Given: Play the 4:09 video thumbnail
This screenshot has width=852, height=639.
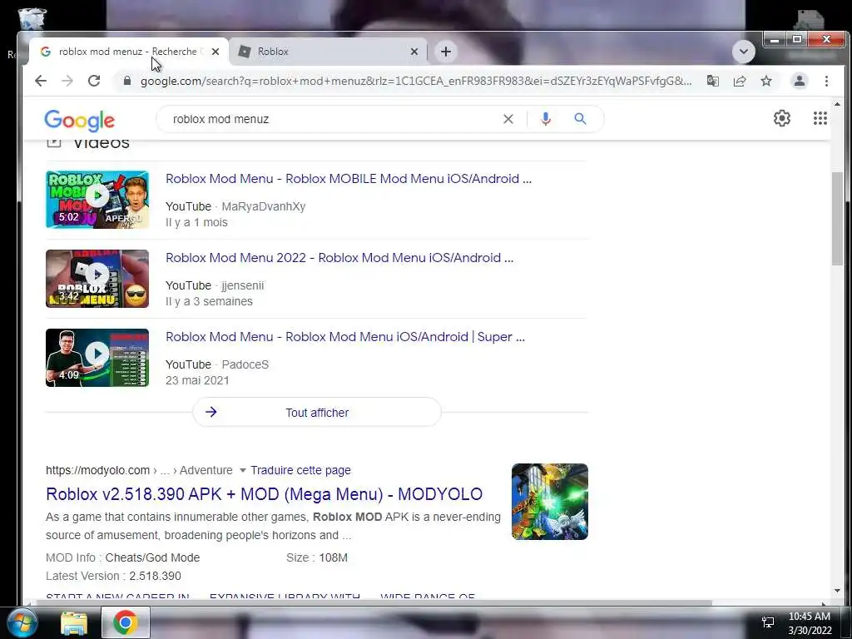Looking at the screenshot, I should pyautogui.click(x=97, y=358).
